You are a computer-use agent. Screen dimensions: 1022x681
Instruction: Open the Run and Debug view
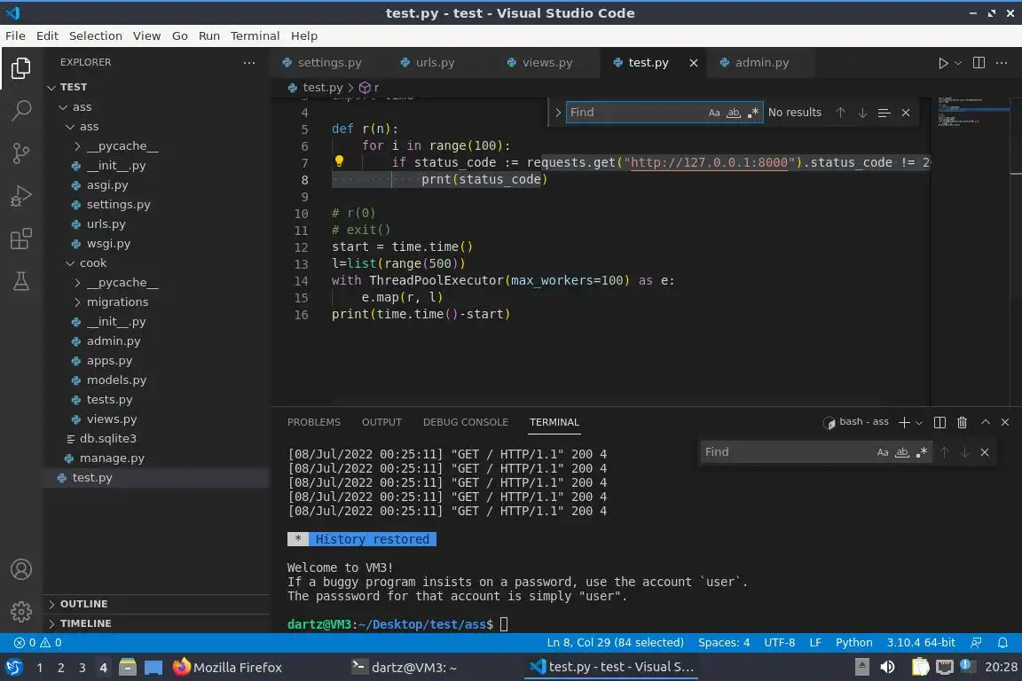(21, 195)
